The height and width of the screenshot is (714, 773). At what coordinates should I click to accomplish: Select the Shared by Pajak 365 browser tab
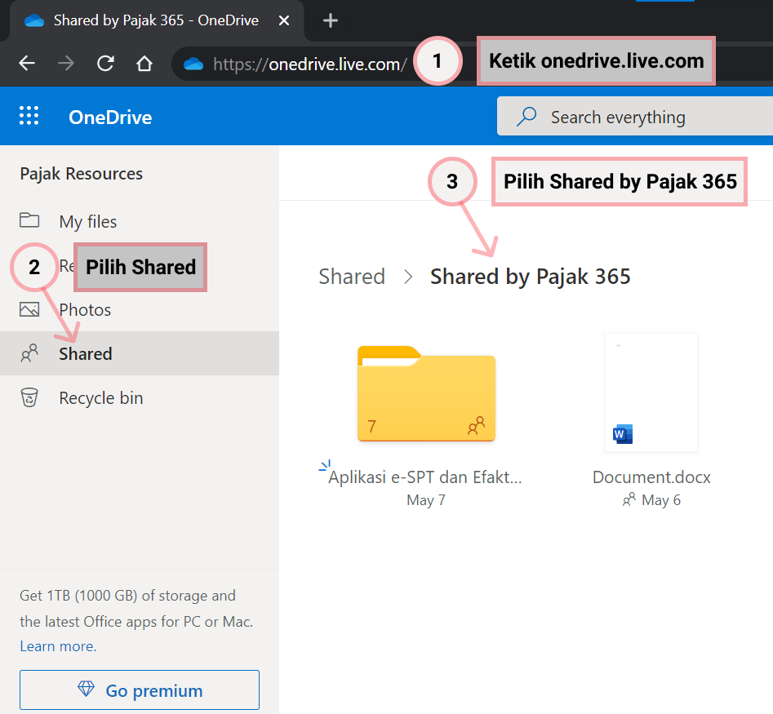pyautogui.click(x=156, y=20)
